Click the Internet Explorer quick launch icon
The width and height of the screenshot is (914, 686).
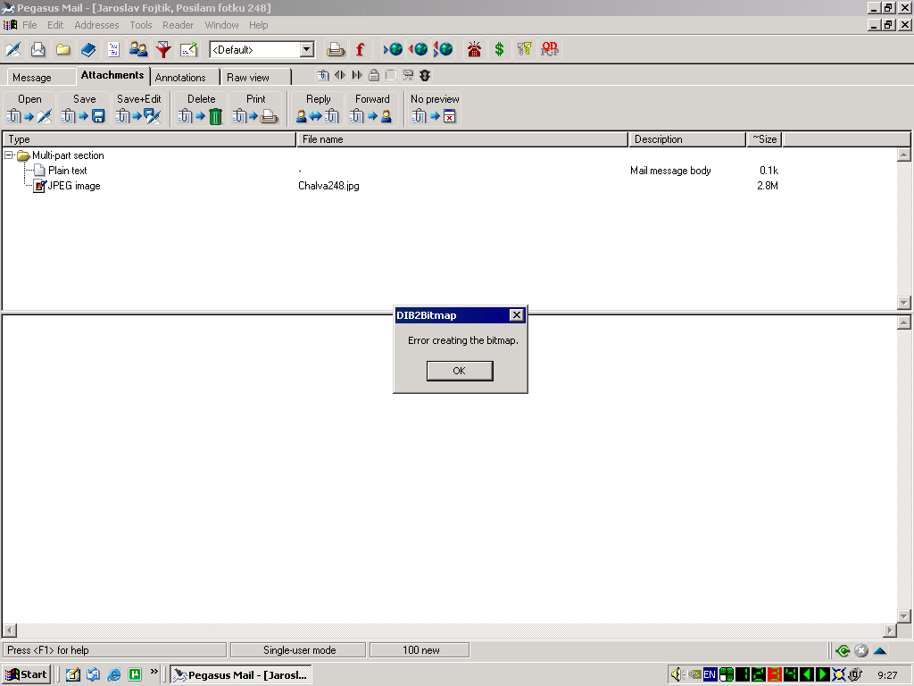click(113, 675)
